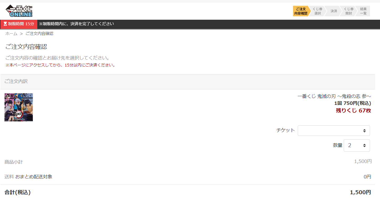Click the 鬼滅の刃 product thumbnail image
Image resolution: width=380 pixels, height=200 pixels.
coord(19,107)
